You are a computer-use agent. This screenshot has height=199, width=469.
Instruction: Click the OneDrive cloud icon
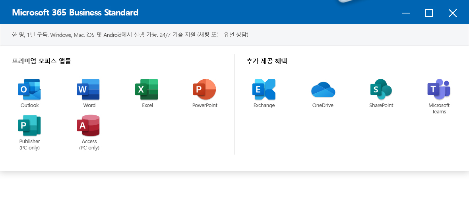tap(323, 90)
